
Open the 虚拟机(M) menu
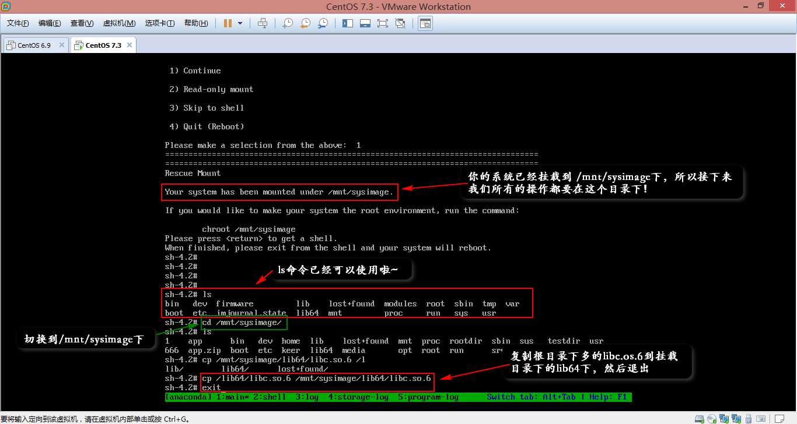[x=119, y=23]
